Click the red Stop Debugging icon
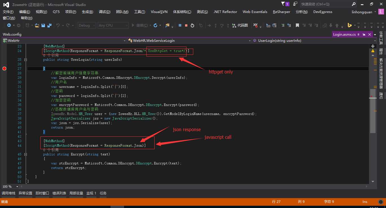The height and width of the screenshot is (208, 386). (186, 25)
